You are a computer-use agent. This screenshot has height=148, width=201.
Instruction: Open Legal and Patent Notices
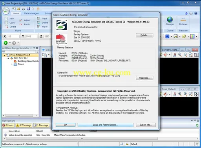tap(106, 125)
